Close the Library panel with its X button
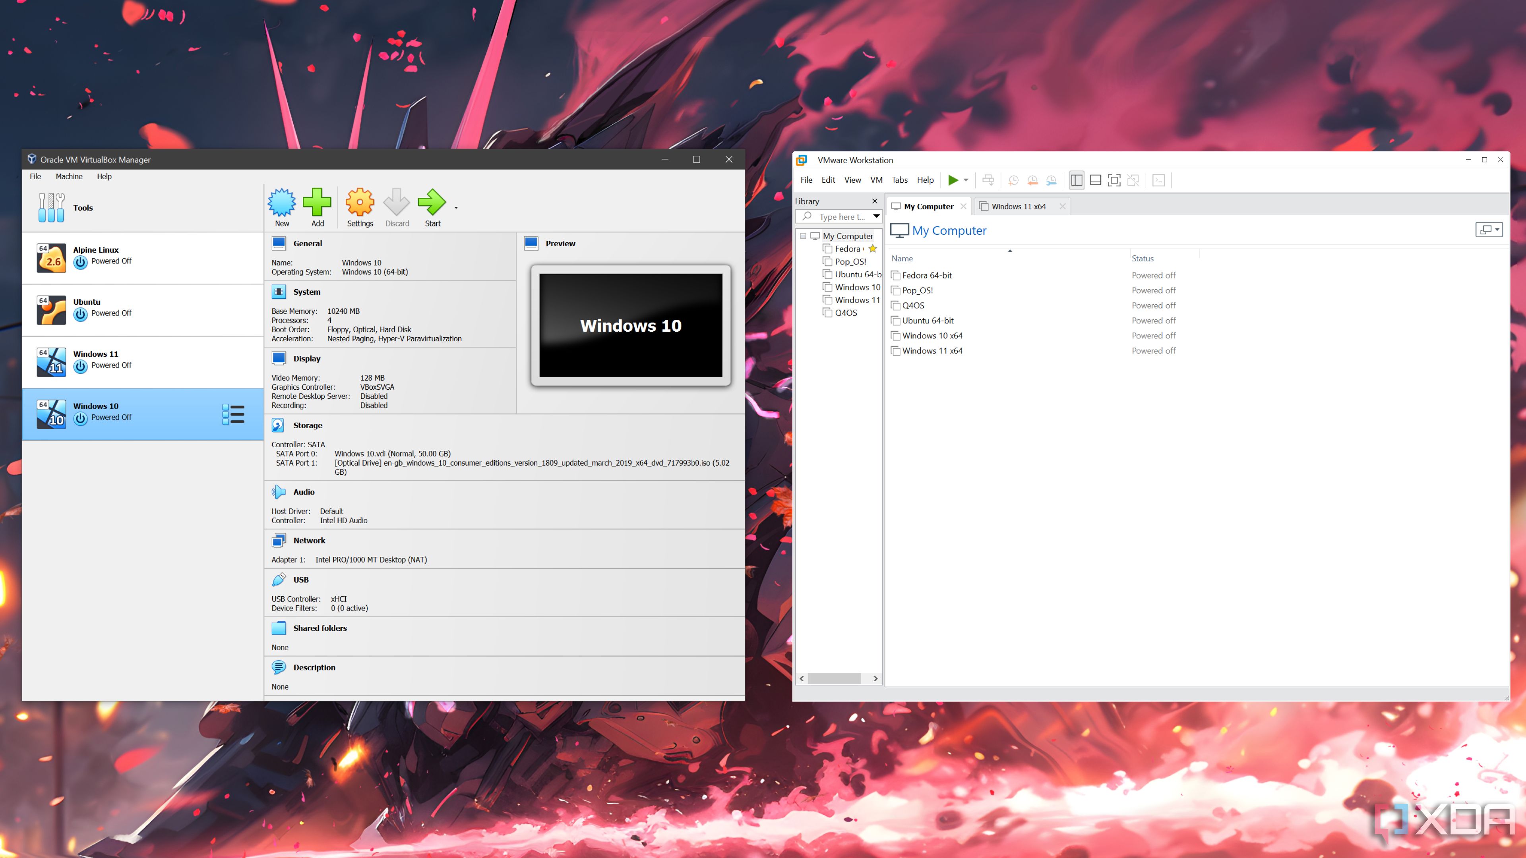This screenshot has height=858, width=1526. (875, 201)
